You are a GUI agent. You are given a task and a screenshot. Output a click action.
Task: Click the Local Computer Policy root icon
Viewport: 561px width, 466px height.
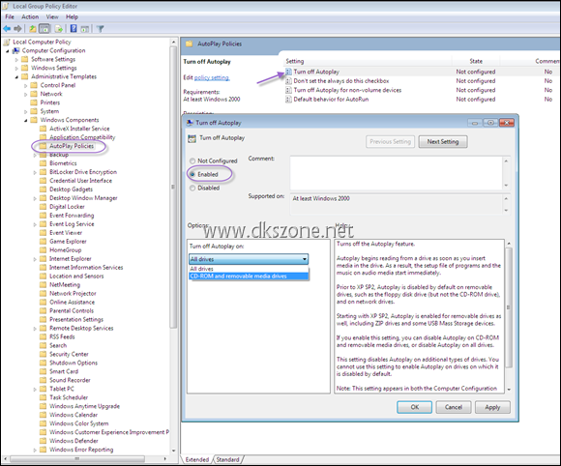pos(7,42)
